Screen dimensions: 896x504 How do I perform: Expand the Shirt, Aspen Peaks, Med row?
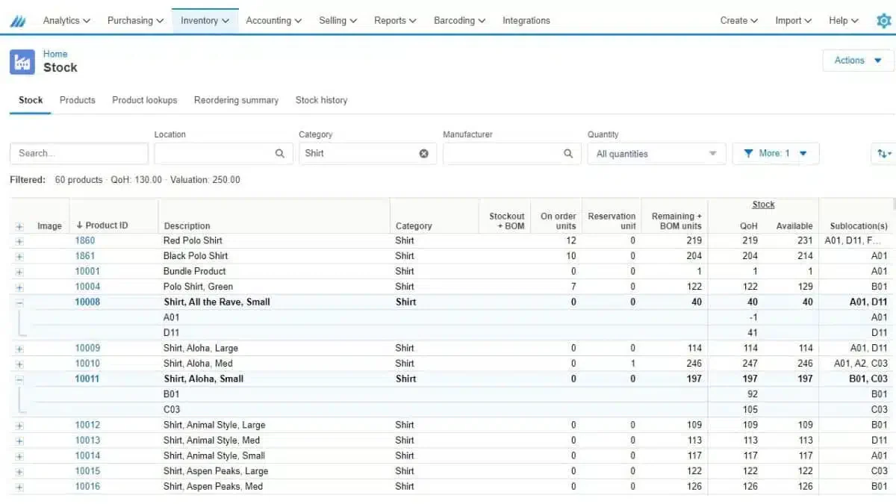coord(19,487)
